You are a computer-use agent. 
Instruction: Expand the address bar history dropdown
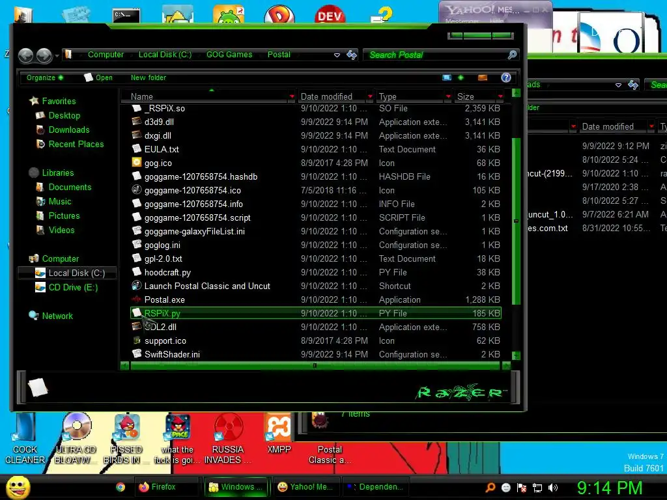click(337, 55)
